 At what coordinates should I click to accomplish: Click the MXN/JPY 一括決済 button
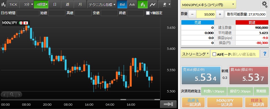click(225, 103)
